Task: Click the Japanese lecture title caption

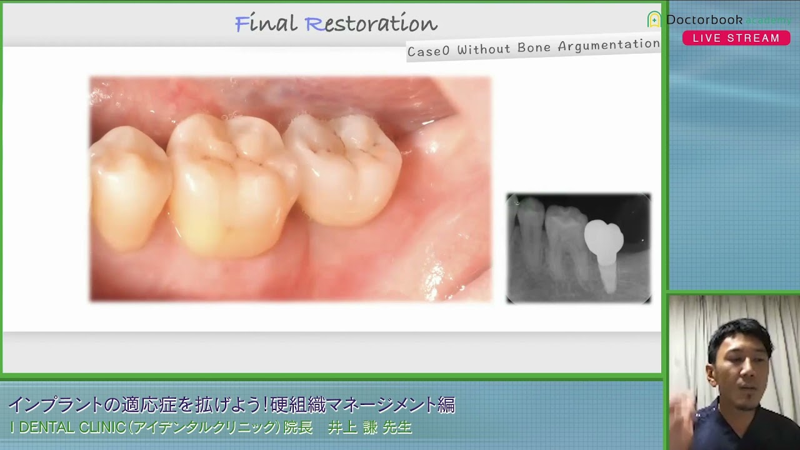Action: 231,405
